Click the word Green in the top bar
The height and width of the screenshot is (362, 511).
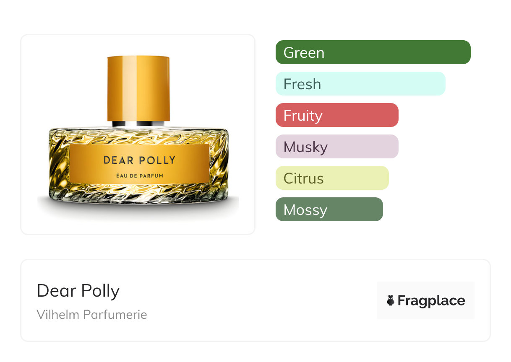pyautogui.click(x=304, y=53)
